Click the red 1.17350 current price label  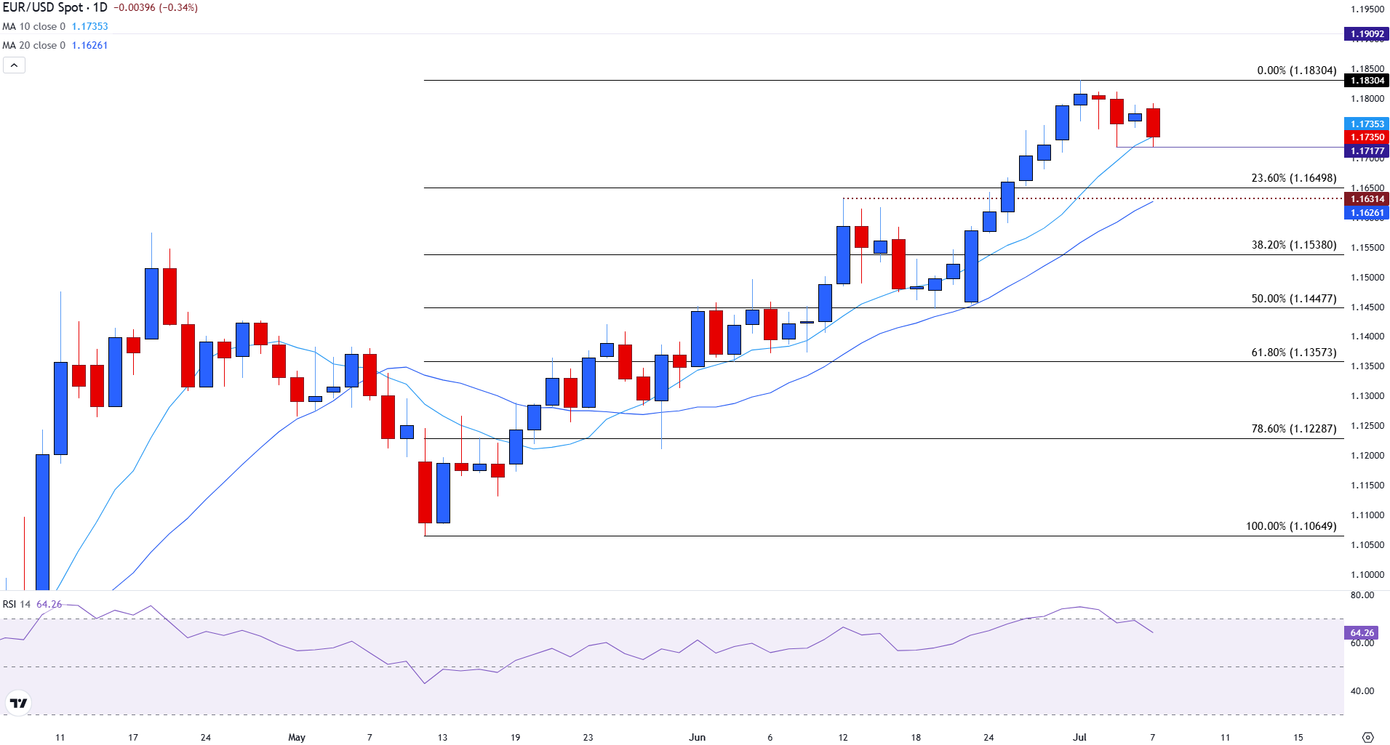pos(1367,137)
